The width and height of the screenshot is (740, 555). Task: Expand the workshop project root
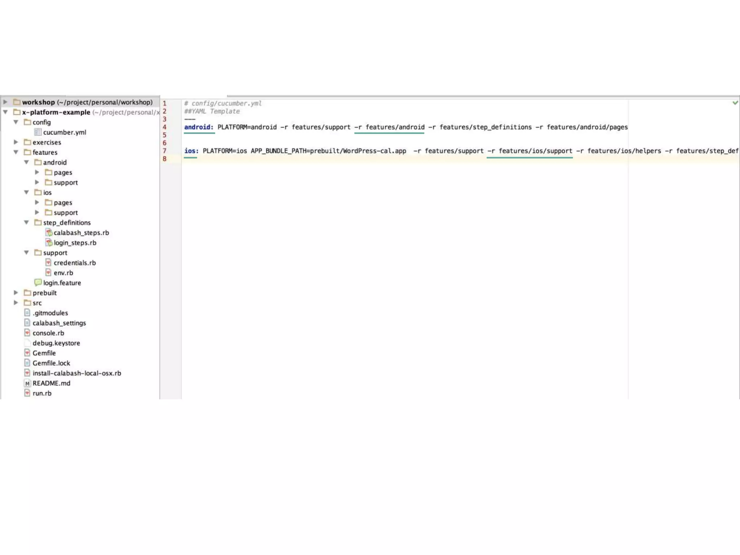[5, 102]
